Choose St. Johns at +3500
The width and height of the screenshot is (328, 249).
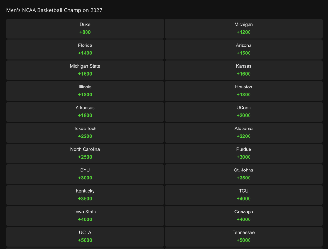click(243, 174)
